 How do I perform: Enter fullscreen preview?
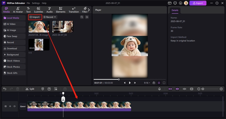coord(164,83)
